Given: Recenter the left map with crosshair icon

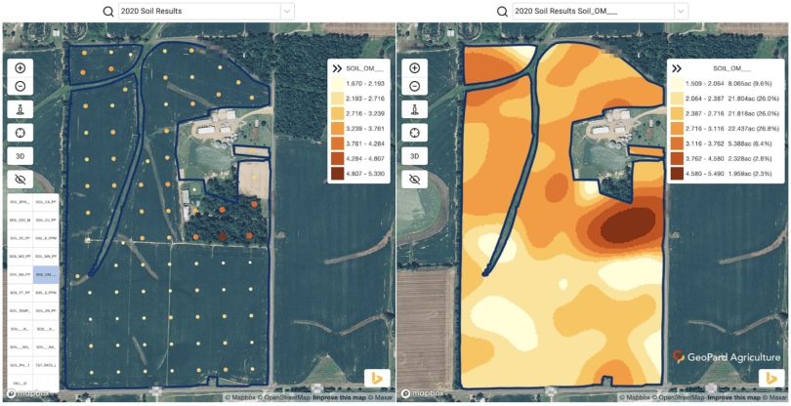Looking at the screenshot, I should [x=21, y=133].
